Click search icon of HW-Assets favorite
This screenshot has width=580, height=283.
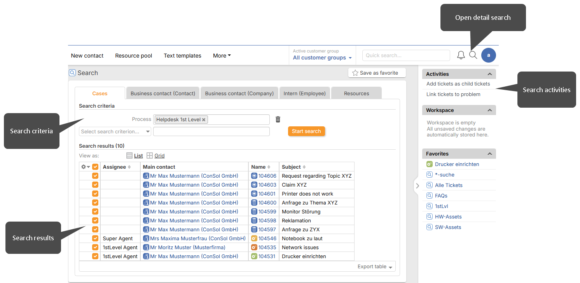[429, 217]
